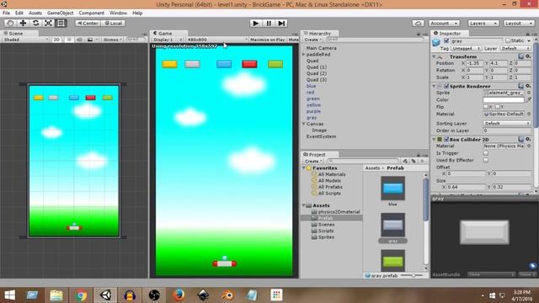The image size is (539, 303).
Task: Open the Untagged Tag dropdown
Action: coord(466,49)
